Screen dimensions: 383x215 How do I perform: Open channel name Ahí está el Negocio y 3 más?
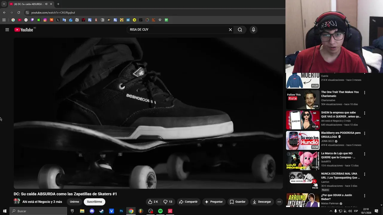42,202
